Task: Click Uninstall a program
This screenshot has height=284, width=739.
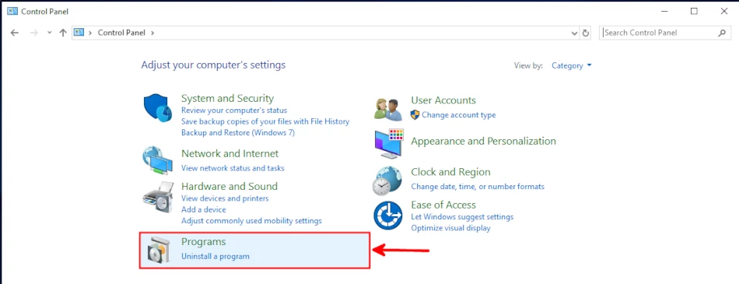Action: coord(215,257)
